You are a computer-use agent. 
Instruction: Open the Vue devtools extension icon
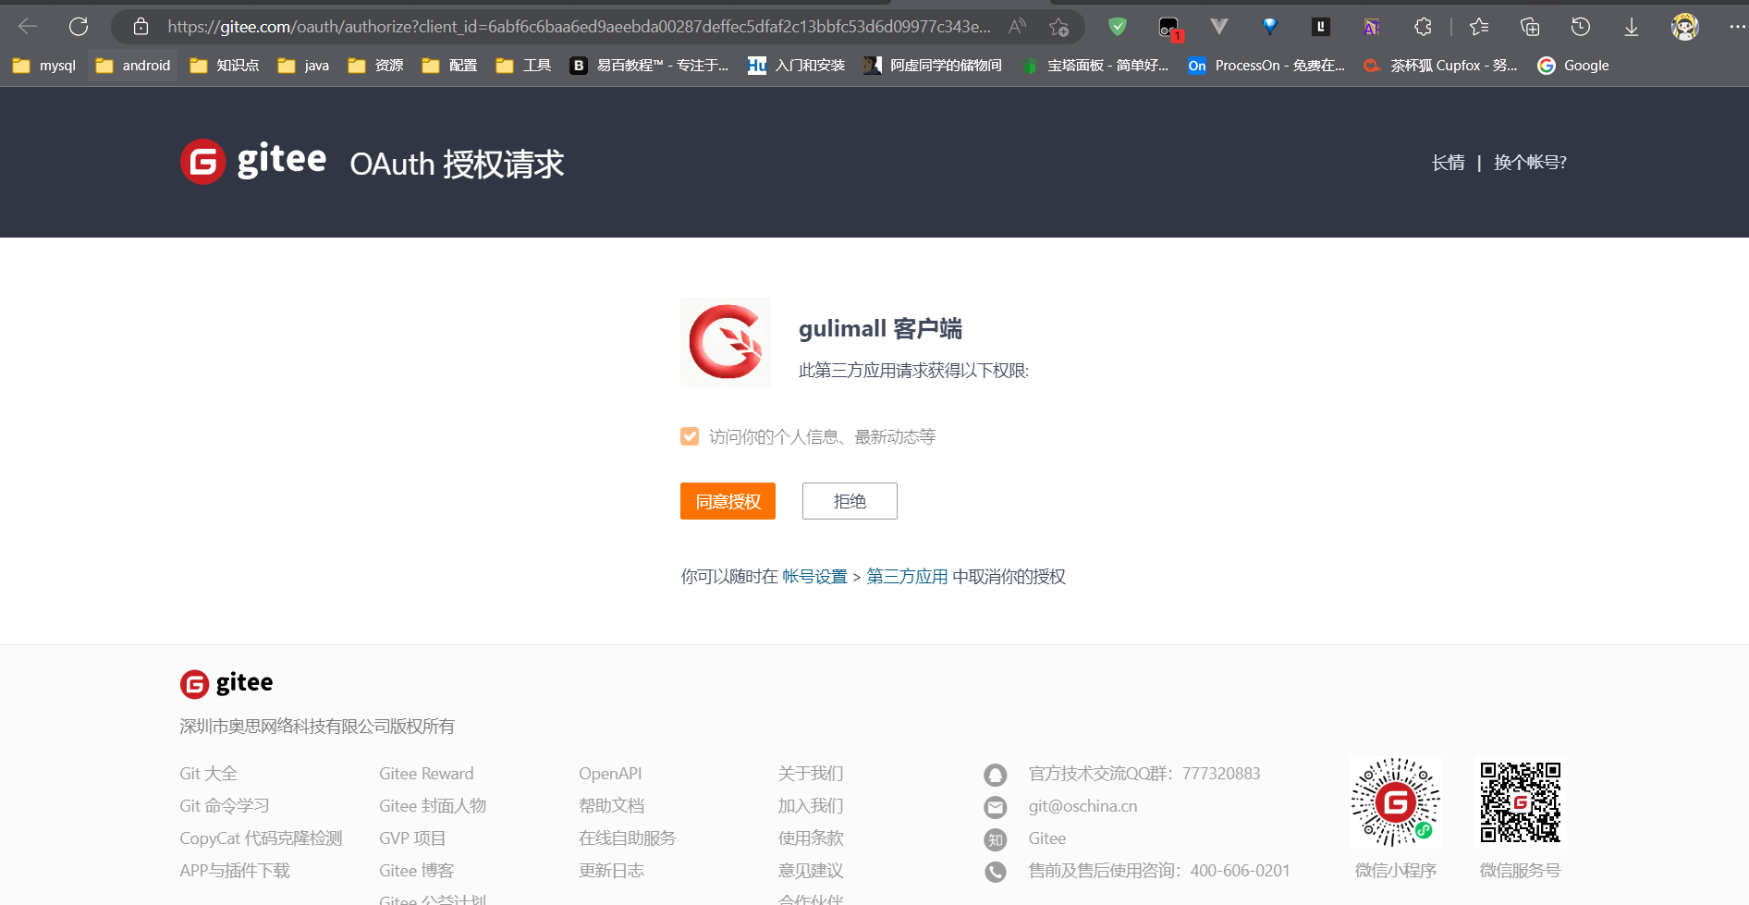(1219, 27)
